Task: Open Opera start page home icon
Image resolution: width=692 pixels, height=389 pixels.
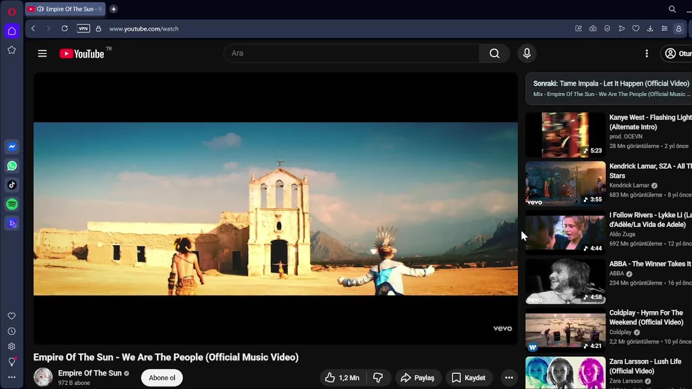Action: tap(12, 31)
